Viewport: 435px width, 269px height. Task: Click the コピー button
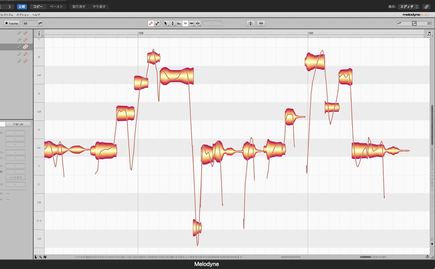coord(38,7)
